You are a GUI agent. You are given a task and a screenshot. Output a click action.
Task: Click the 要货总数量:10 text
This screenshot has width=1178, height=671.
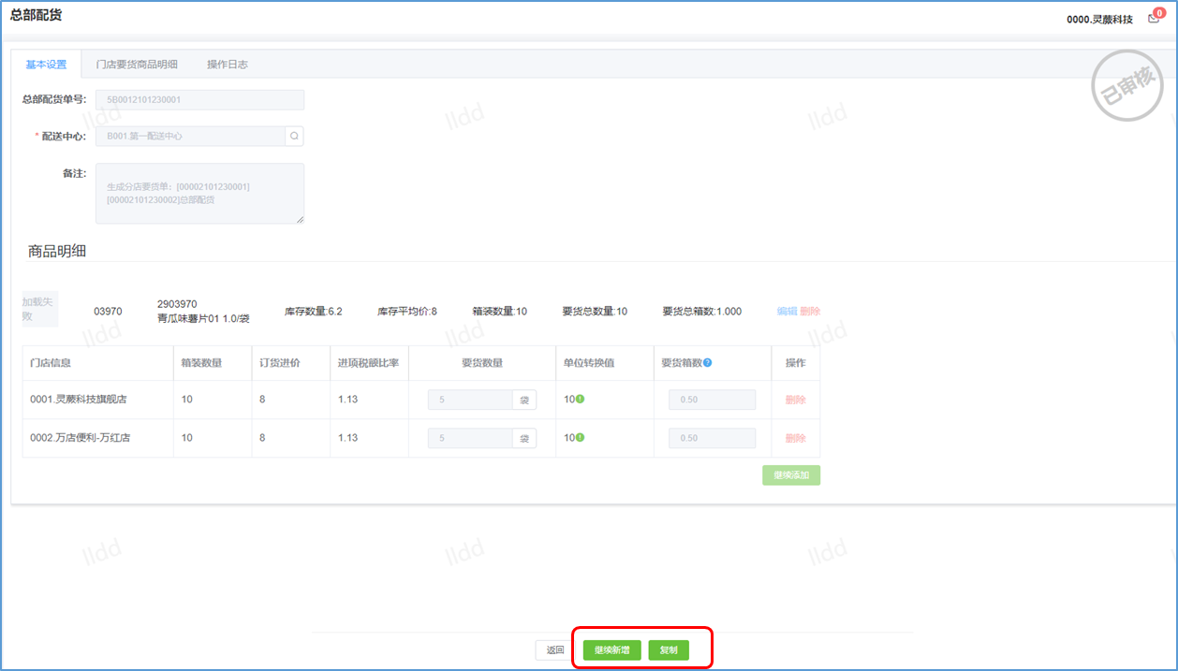click(595, 312)
